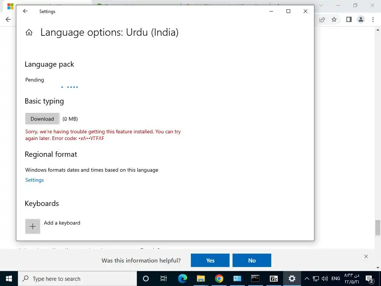Open Settings home via the house icon
Image resolution: width=381 pixels, height=286 pixels.
(x=29, y=32)
